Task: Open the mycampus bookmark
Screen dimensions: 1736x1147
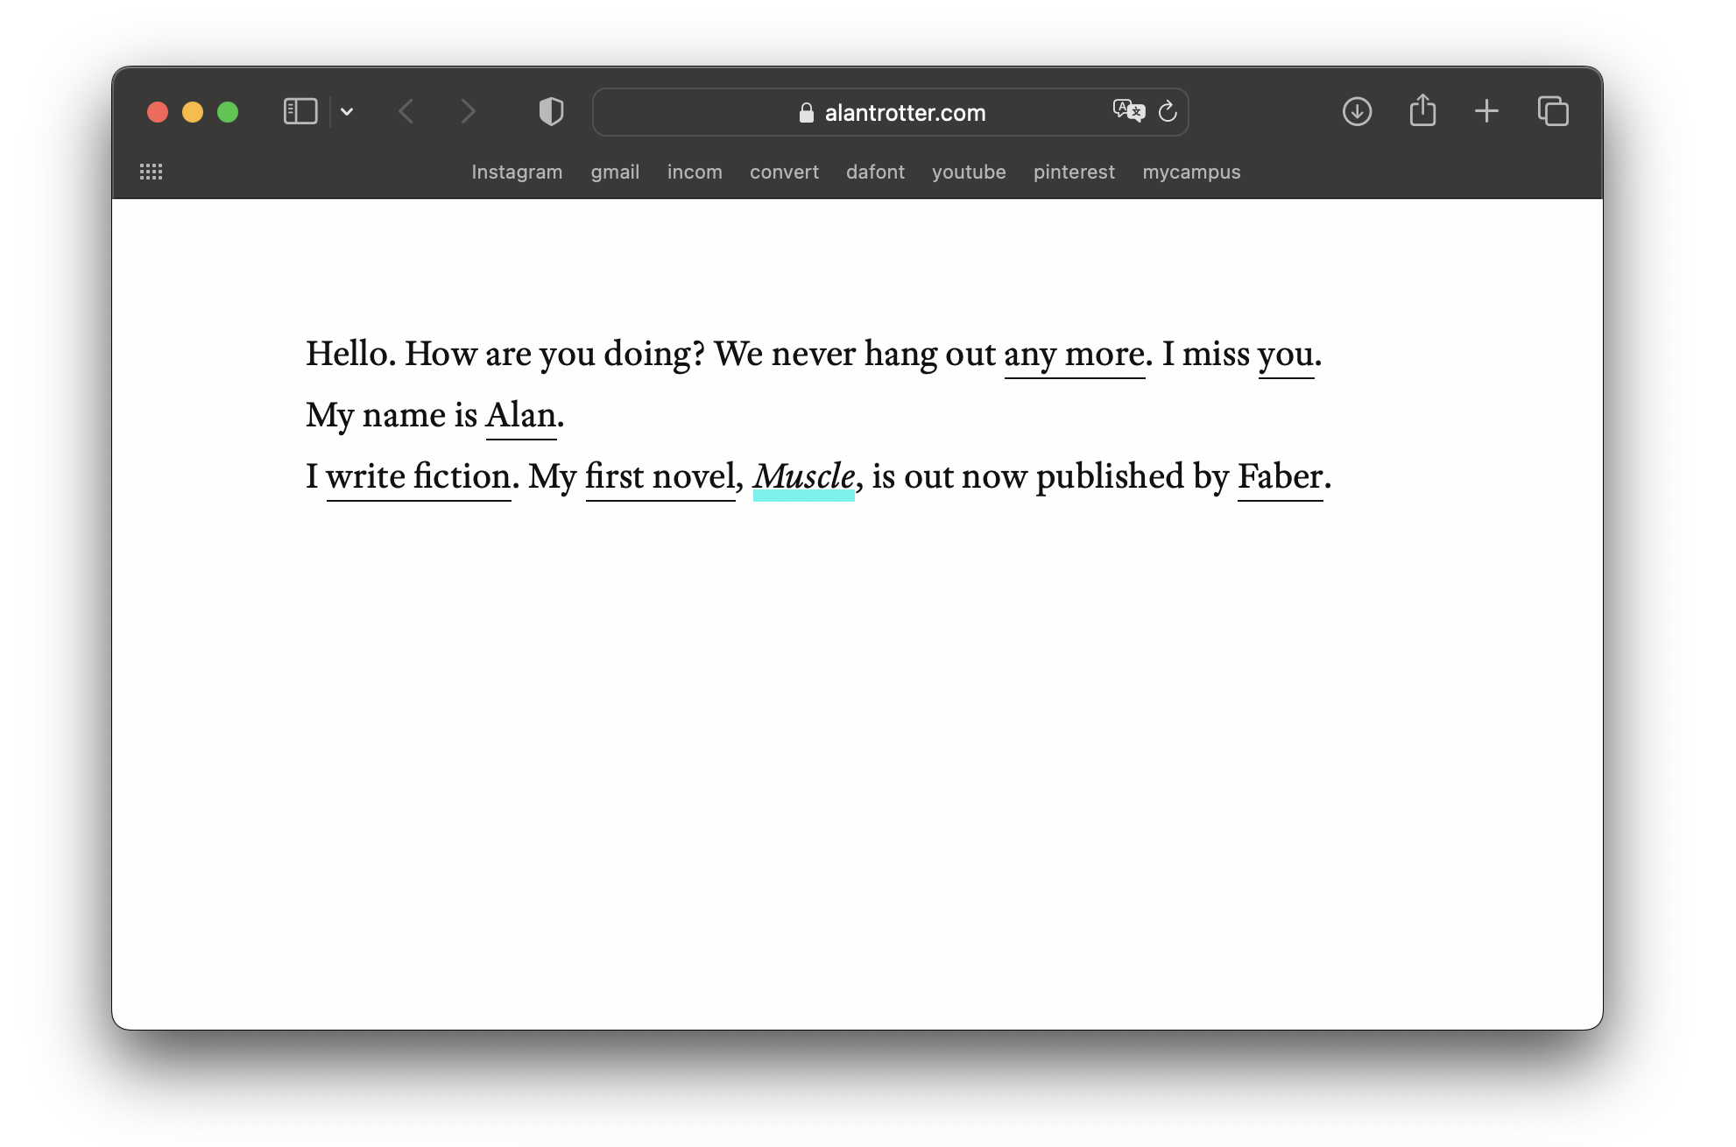Action: (x=1191, y=172)
